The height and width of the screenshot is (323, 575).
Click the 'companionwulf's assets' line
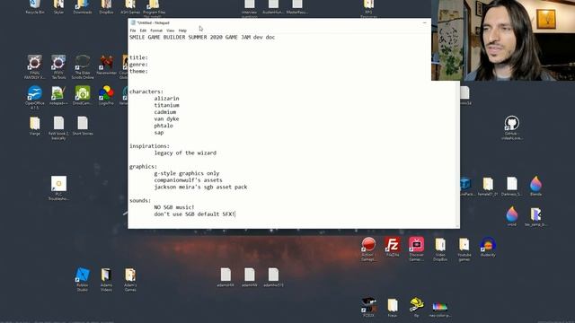pyautogui.click(x=188, y=180)
